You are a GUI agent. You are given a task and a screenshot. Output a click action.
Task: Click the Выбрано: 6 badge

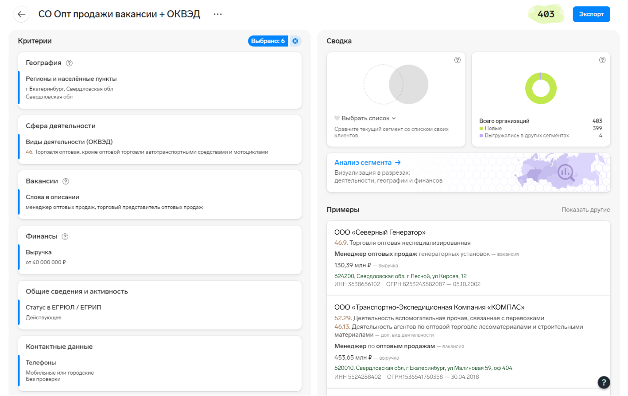click(x=268, y=41)
